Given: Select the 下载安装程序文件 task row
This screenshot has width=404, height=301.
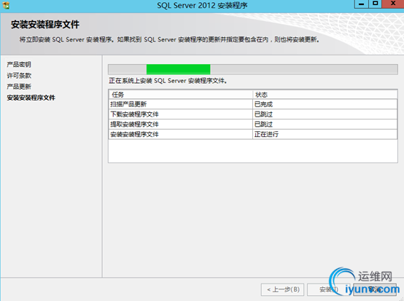Looking at the screenshot, I should pos(253,114).
